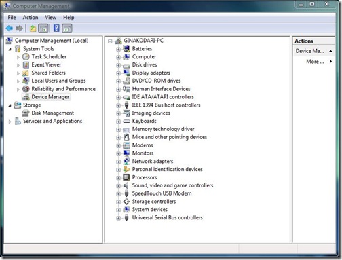Click the Task Scheduler clock icon
The height and width of the screenshot is (260, 342).
[x=26, y=56]
